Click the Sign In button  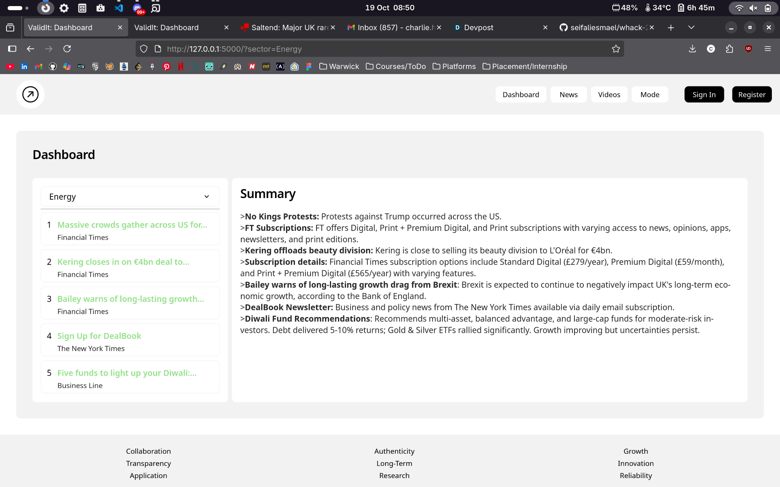(x=704, y=95)
